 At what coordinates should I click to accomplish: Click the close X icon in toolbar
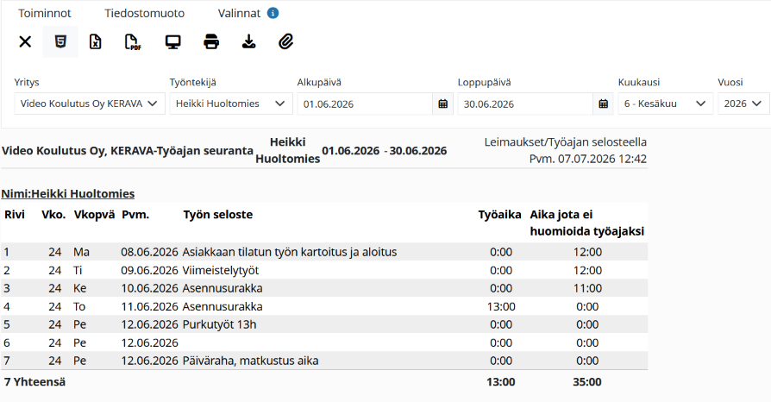tap(25, 41)
